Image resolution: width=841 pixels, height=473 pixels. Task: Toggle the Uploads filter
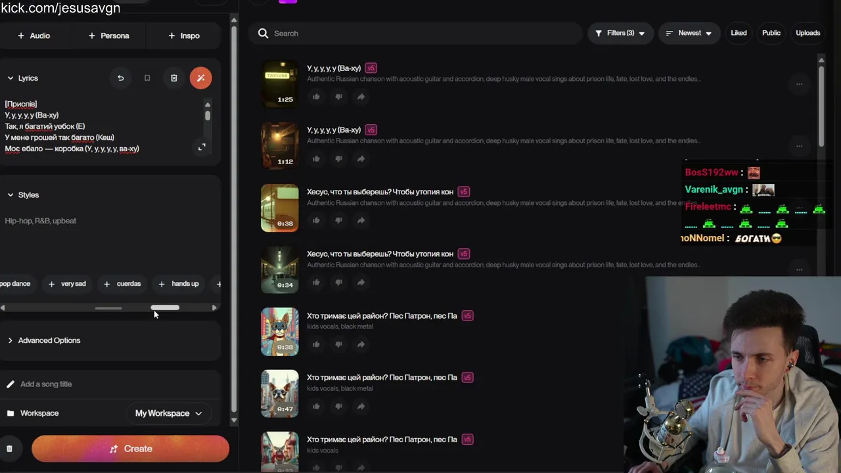(807, 33)
